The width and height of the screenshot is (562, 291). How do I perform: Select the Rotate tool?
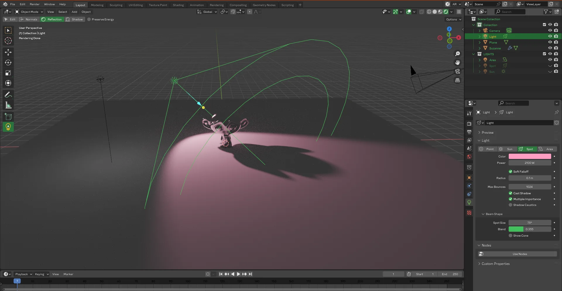tap(8, 63)
